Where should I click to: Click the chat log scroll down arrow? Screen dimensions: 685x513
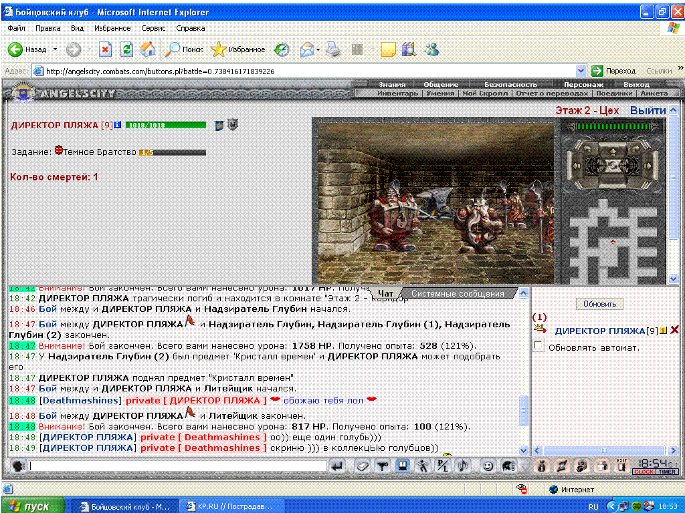[x=523, y=450]
